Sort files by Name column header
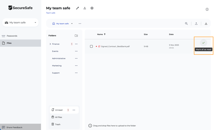The width and height of the screenshot is (217, 130). pos(100,34)
